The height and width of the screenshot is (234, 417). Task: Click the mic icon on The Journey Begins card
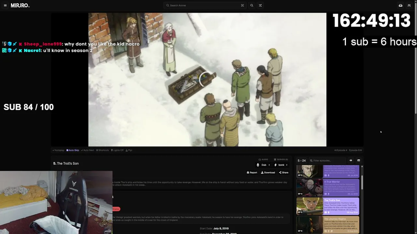[x=328, y=231]
